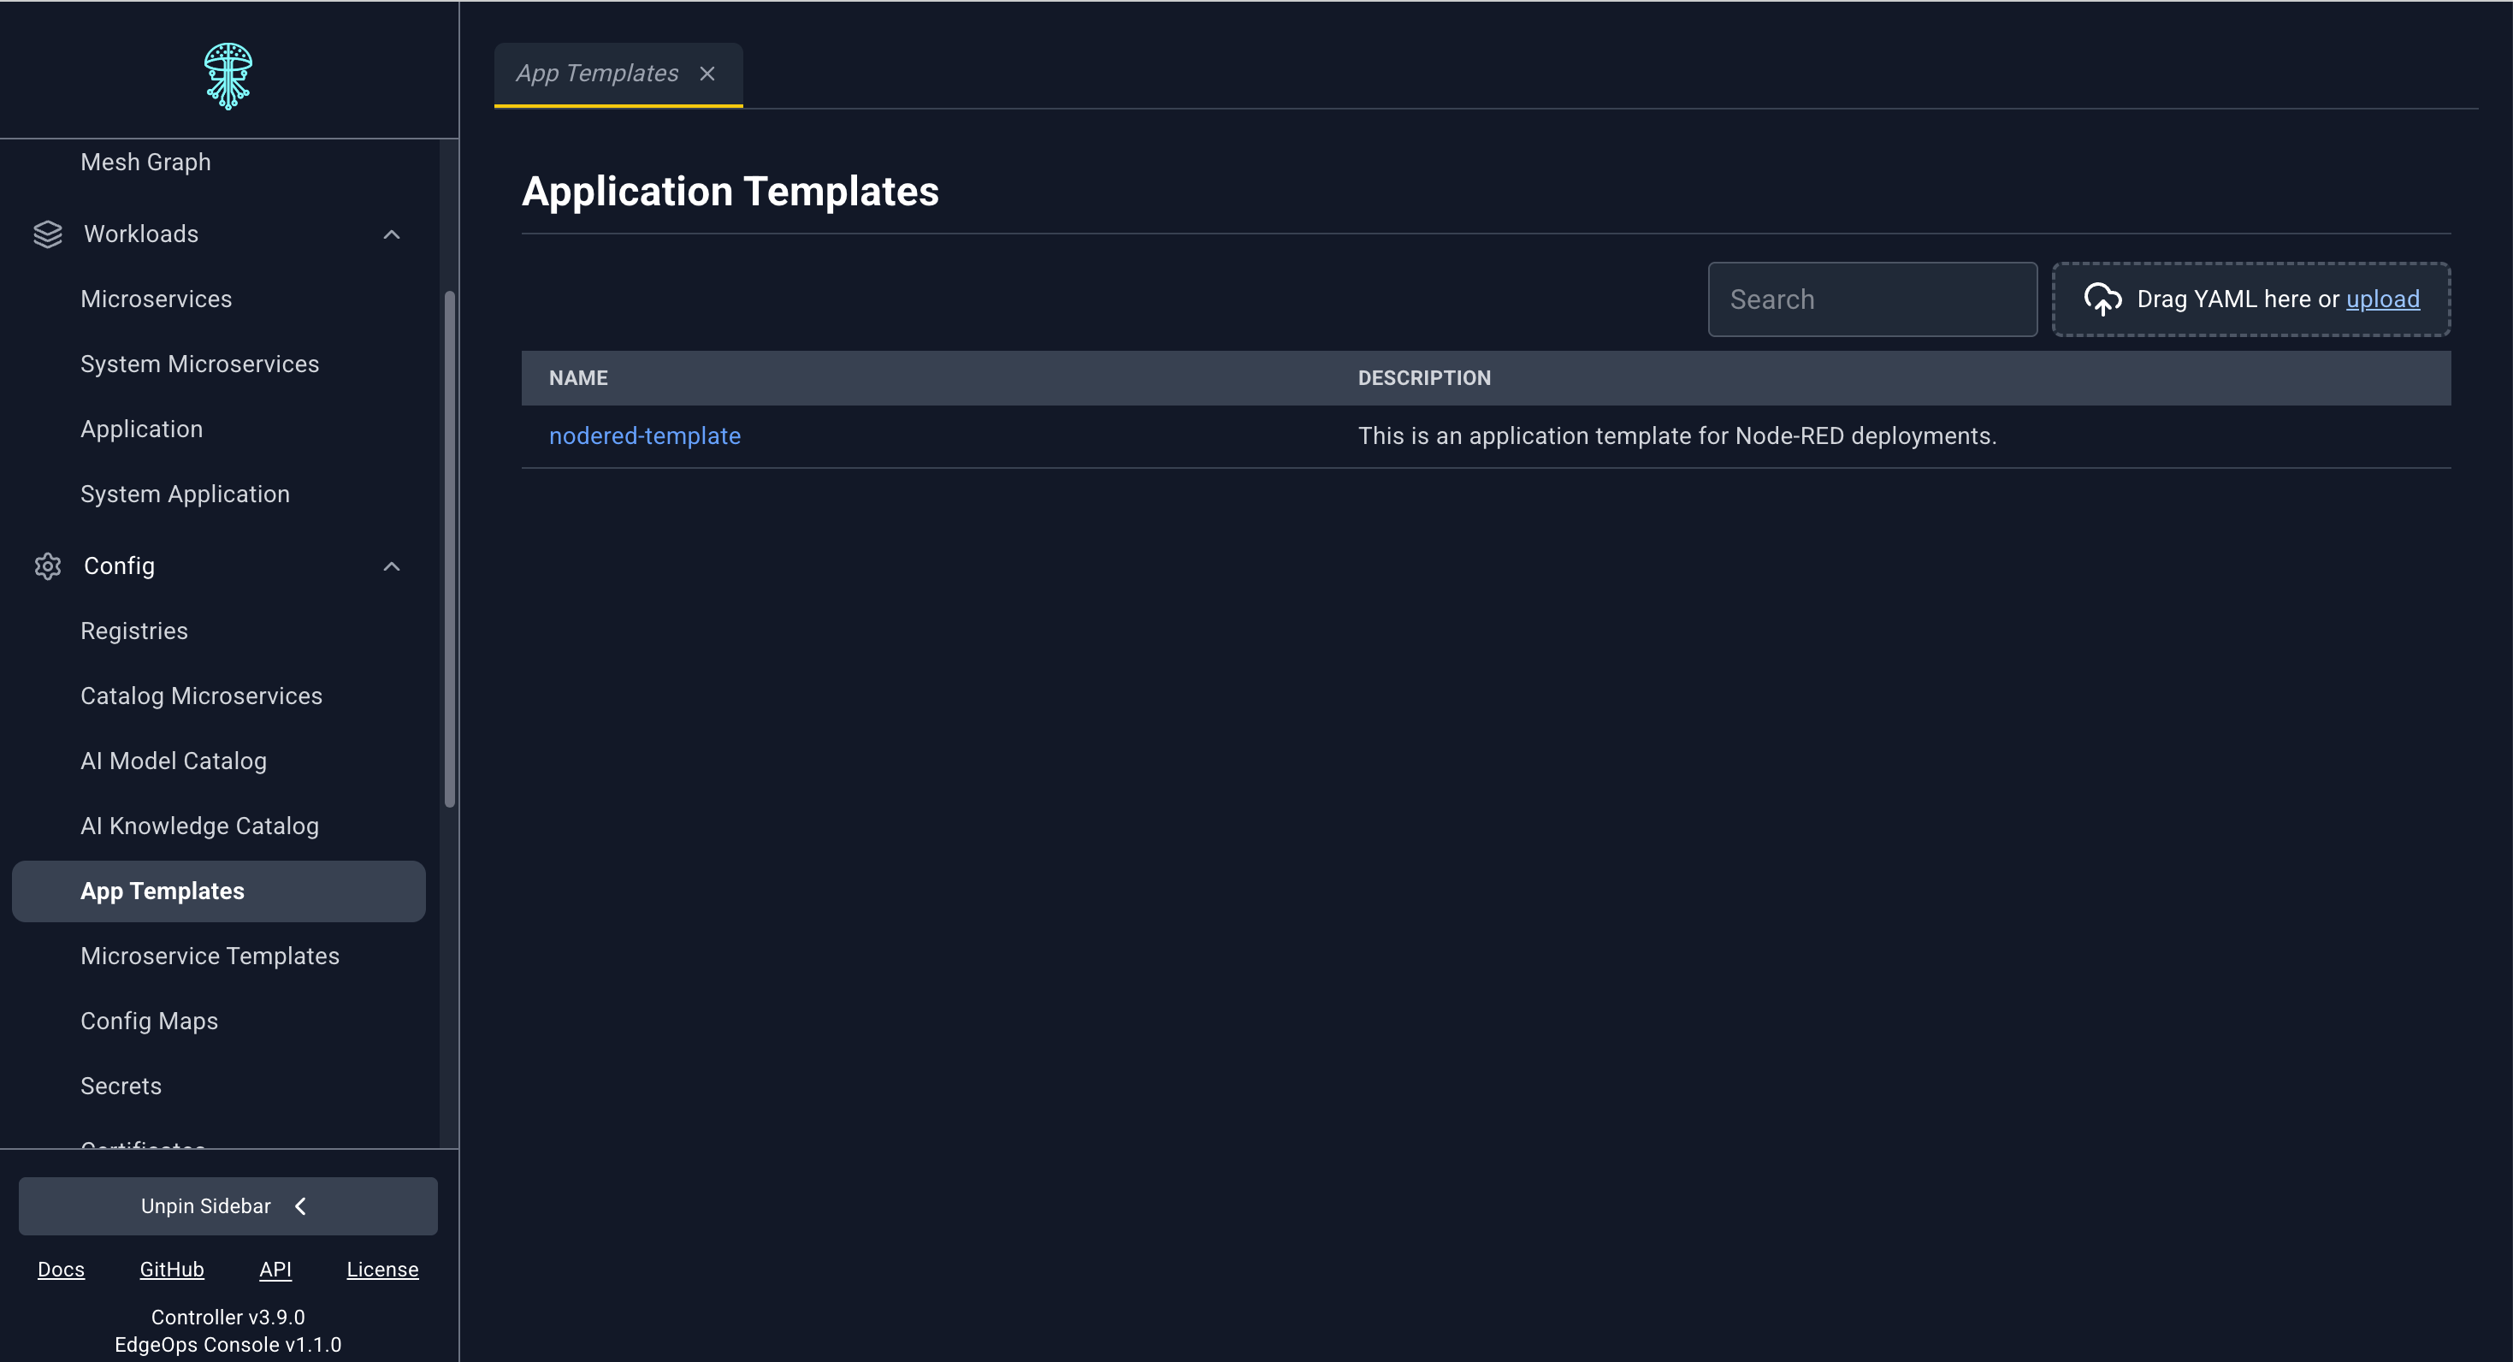The height and width of the screenshot is (1362, 2513).
Task: Click the EdgeOps Console v1.1.0 text
Action: point(228,1344)
